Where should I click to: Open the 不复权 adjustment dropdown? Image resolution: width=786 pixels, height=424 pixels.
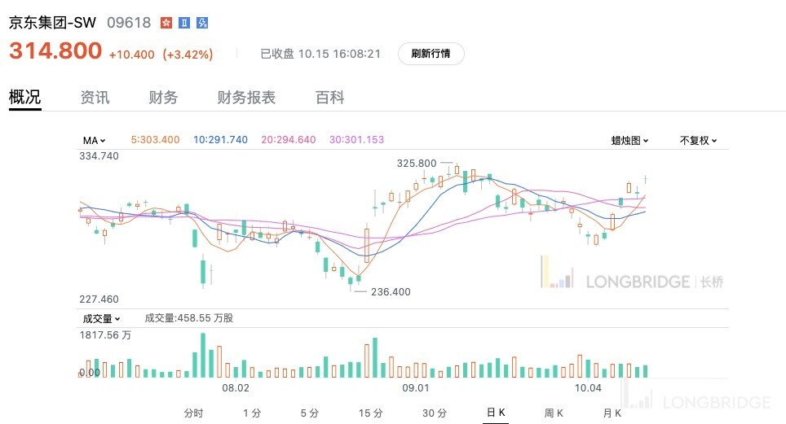click(x=698, y=140)
